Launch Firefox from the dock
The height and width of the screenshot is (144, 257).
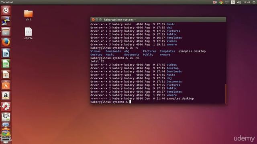pyautogui.click(x=6, y=42)
